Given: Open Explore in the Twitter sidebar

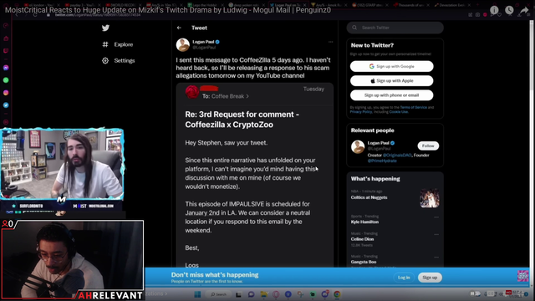Looking at the screenshot, I should [118, 44].
